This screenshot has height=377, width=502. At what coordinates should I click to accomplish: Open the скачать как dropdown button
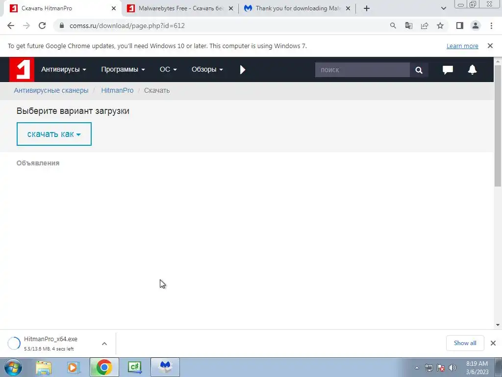(54, 134)
